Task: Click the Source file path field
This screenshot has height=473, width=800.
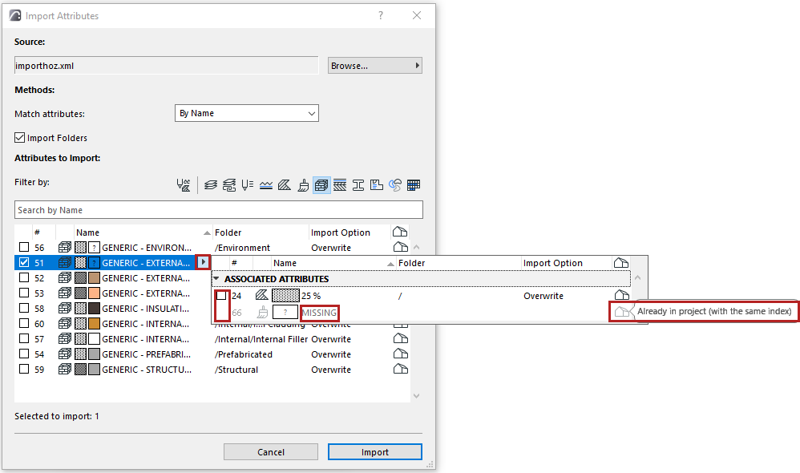Action: (166, 65)
